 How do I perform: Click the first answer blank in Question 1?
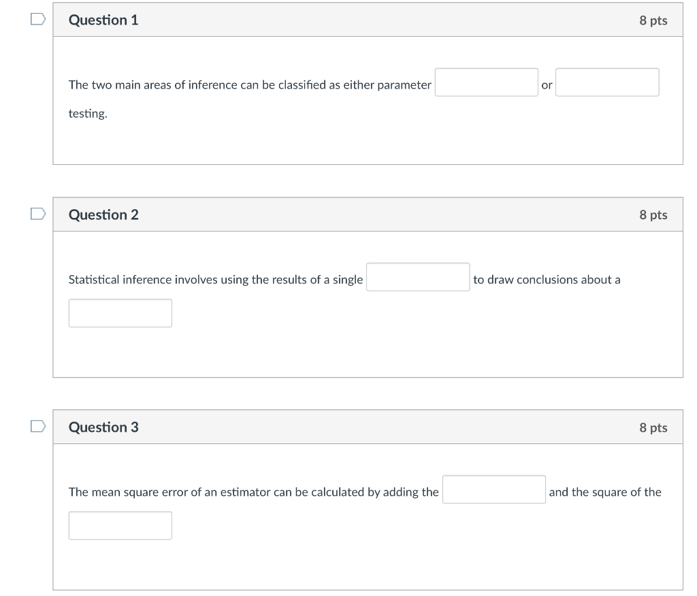click(486, 82)
